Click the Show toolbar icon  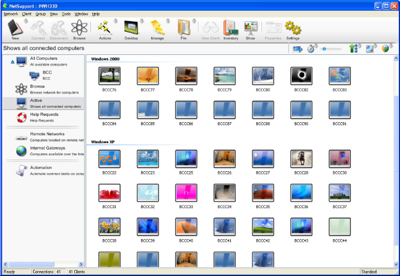point(250,28)
